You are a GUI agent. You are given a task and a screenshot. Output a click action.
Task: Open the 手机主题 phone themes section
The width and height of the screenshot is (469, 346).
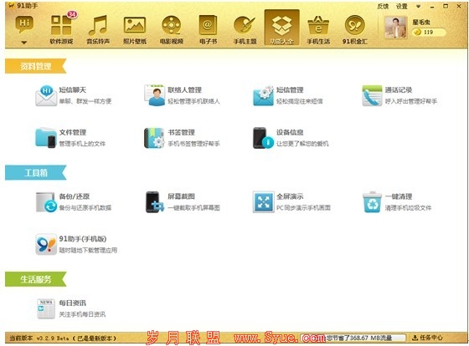[245, 29]
